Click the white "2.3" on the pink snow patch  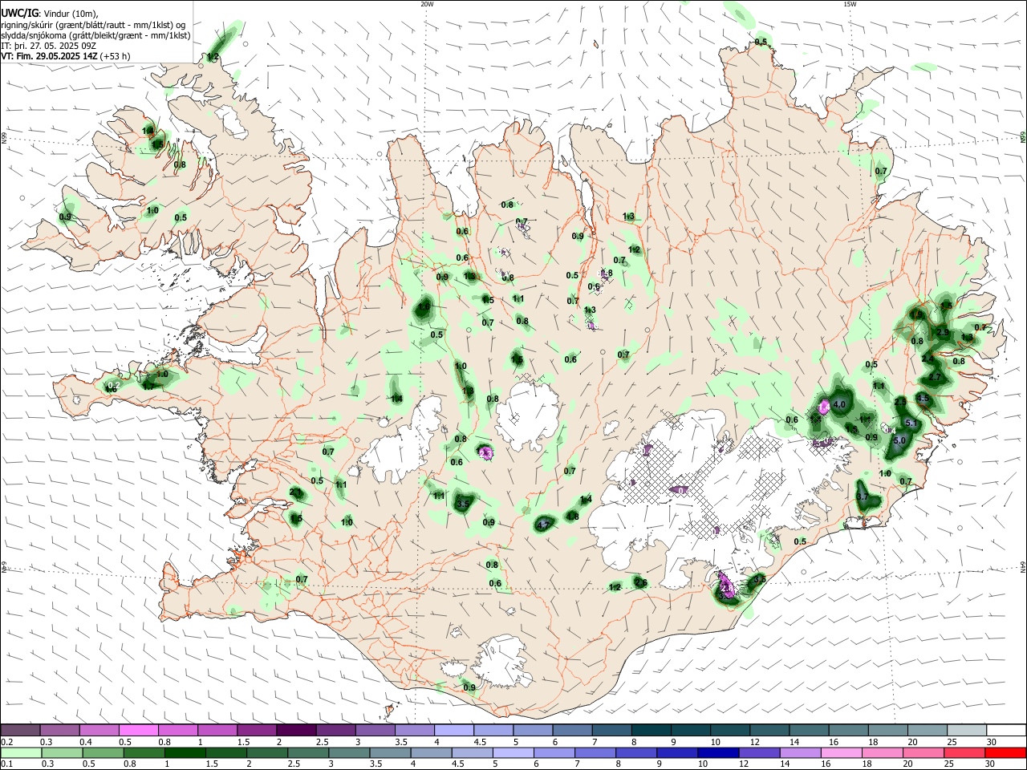(485, 453)
